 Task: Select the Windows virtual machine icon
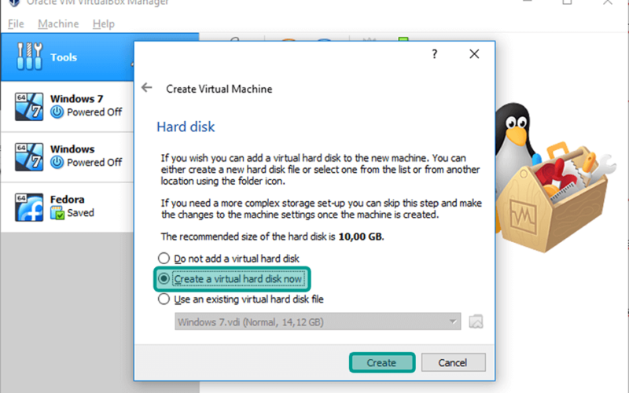(29, 156)
